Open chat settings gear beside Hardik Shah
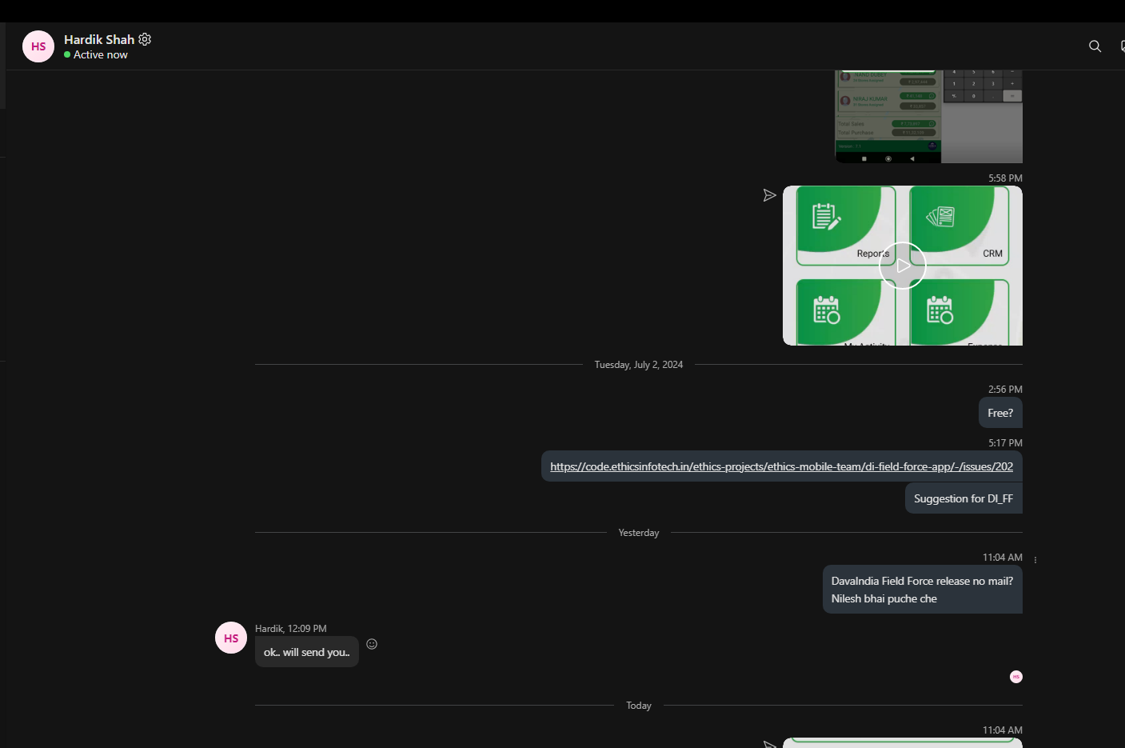 (x=145, y=39)
